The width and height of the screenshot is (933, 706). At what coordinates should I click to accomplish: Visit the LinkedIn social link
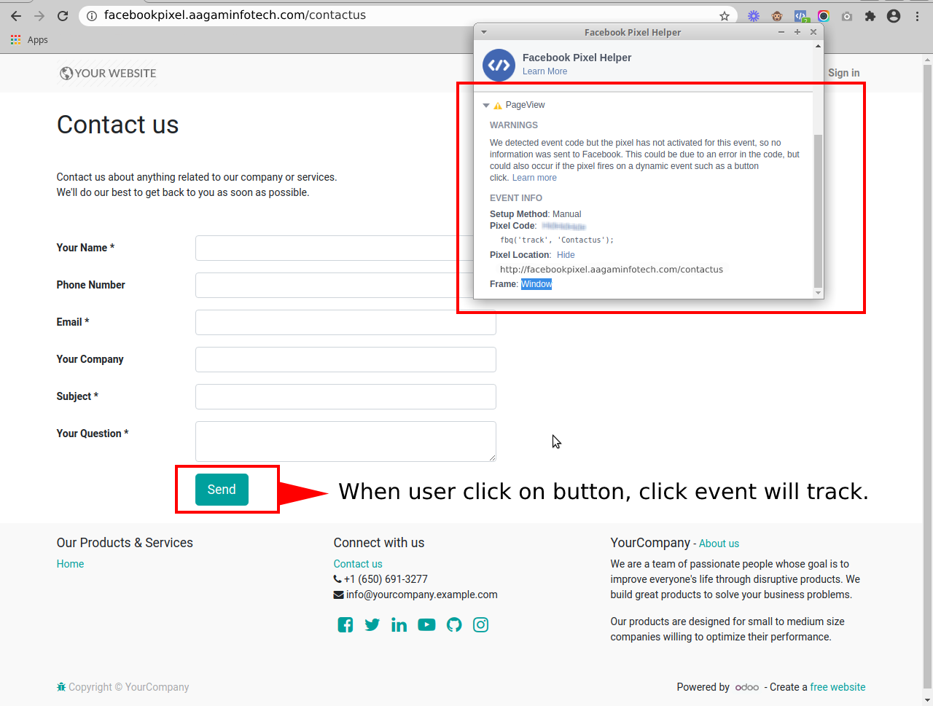point(399,625)
